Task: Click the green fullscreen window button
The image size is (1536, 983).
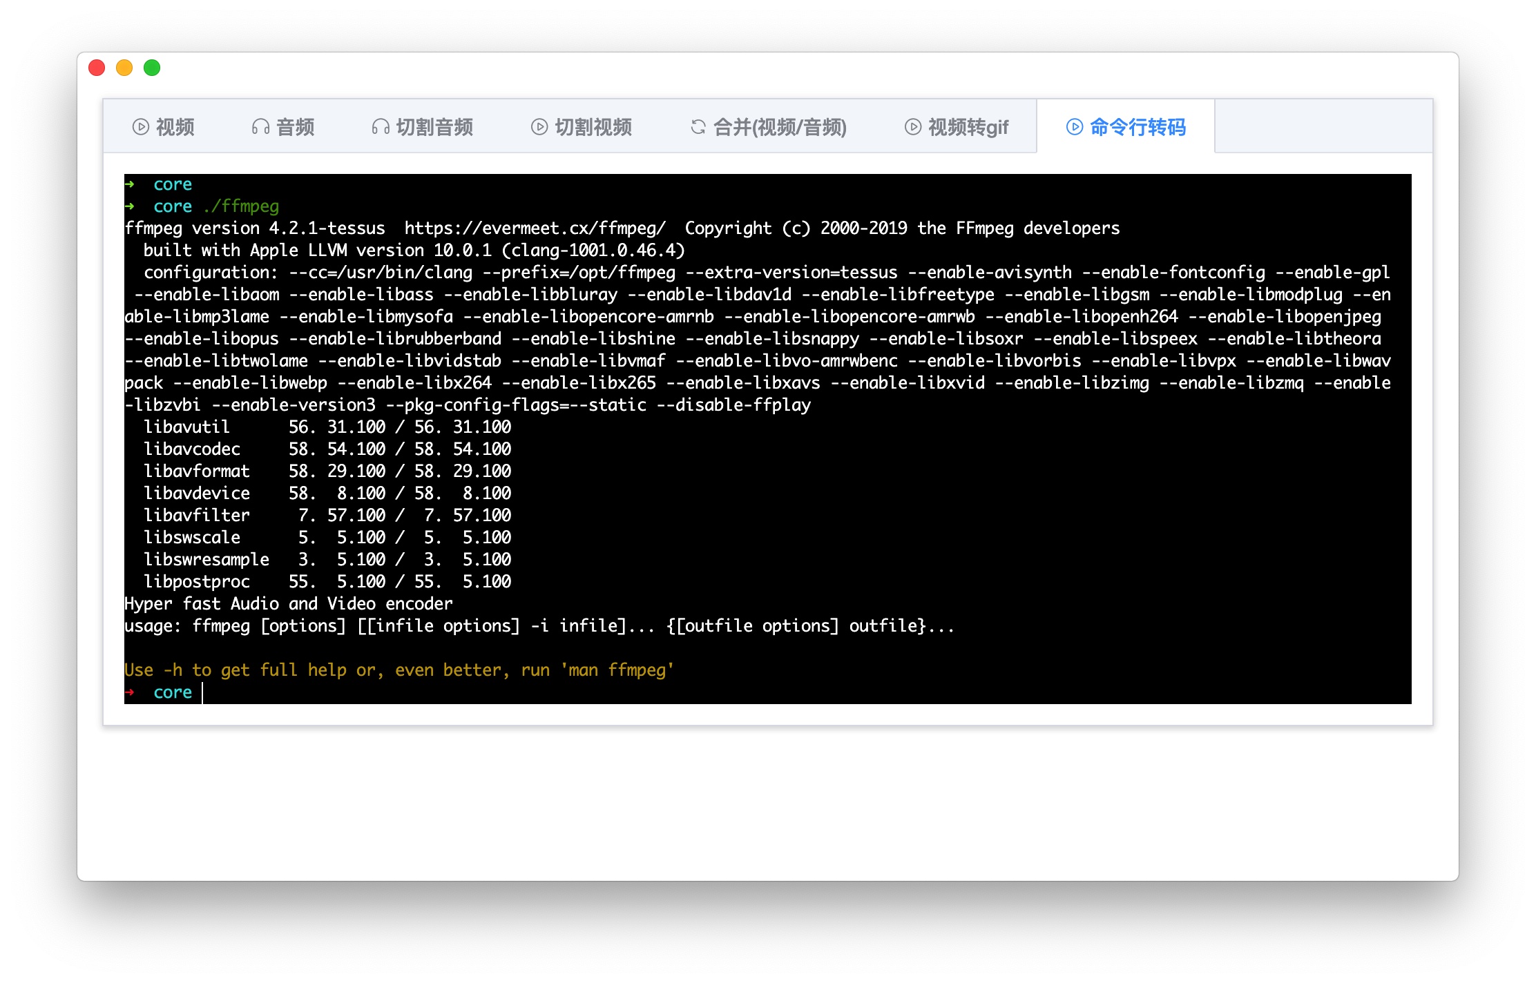Action: (x=152, y=68)
